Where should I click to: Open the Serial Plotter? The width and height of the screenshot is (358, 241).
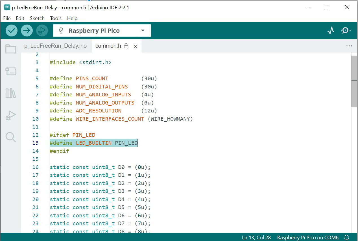(x=331, y=31)
